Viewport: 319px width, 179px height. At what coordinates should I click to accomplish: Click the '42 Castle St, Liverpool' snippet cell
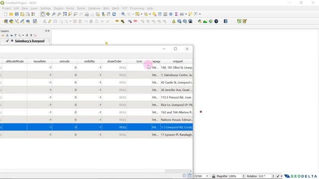click(176, 83)
